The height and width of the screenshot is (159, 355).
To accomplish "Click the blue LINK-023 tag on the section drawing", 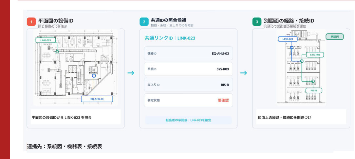I will point(288,39).
